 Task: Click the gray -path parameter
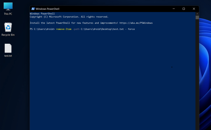click(76, 29)
